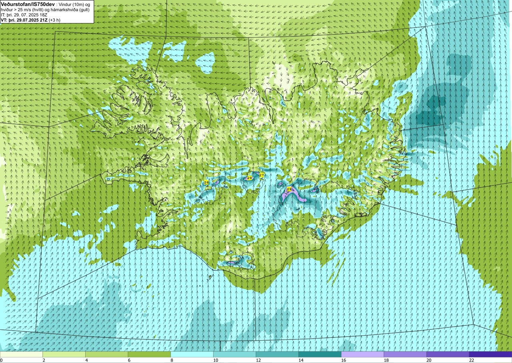
Task: Pick the darkest legend swatch above 22 m/s
Action: point(490,354)
